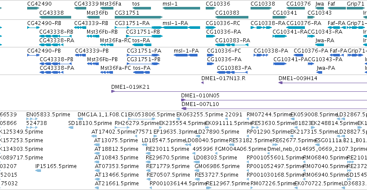Click transcript Mst36Fa-RC
The width and height of the screenshot is (367, 190).
point(116,40)
